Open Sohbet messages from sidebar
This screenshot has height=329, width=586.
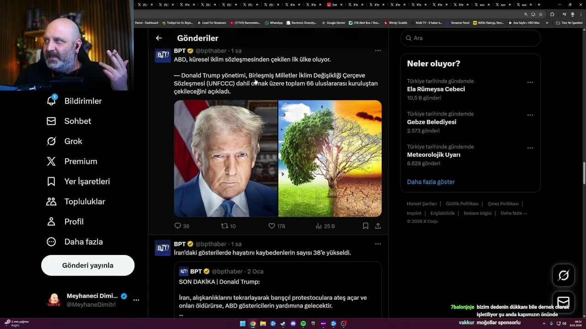pos(69,121)
